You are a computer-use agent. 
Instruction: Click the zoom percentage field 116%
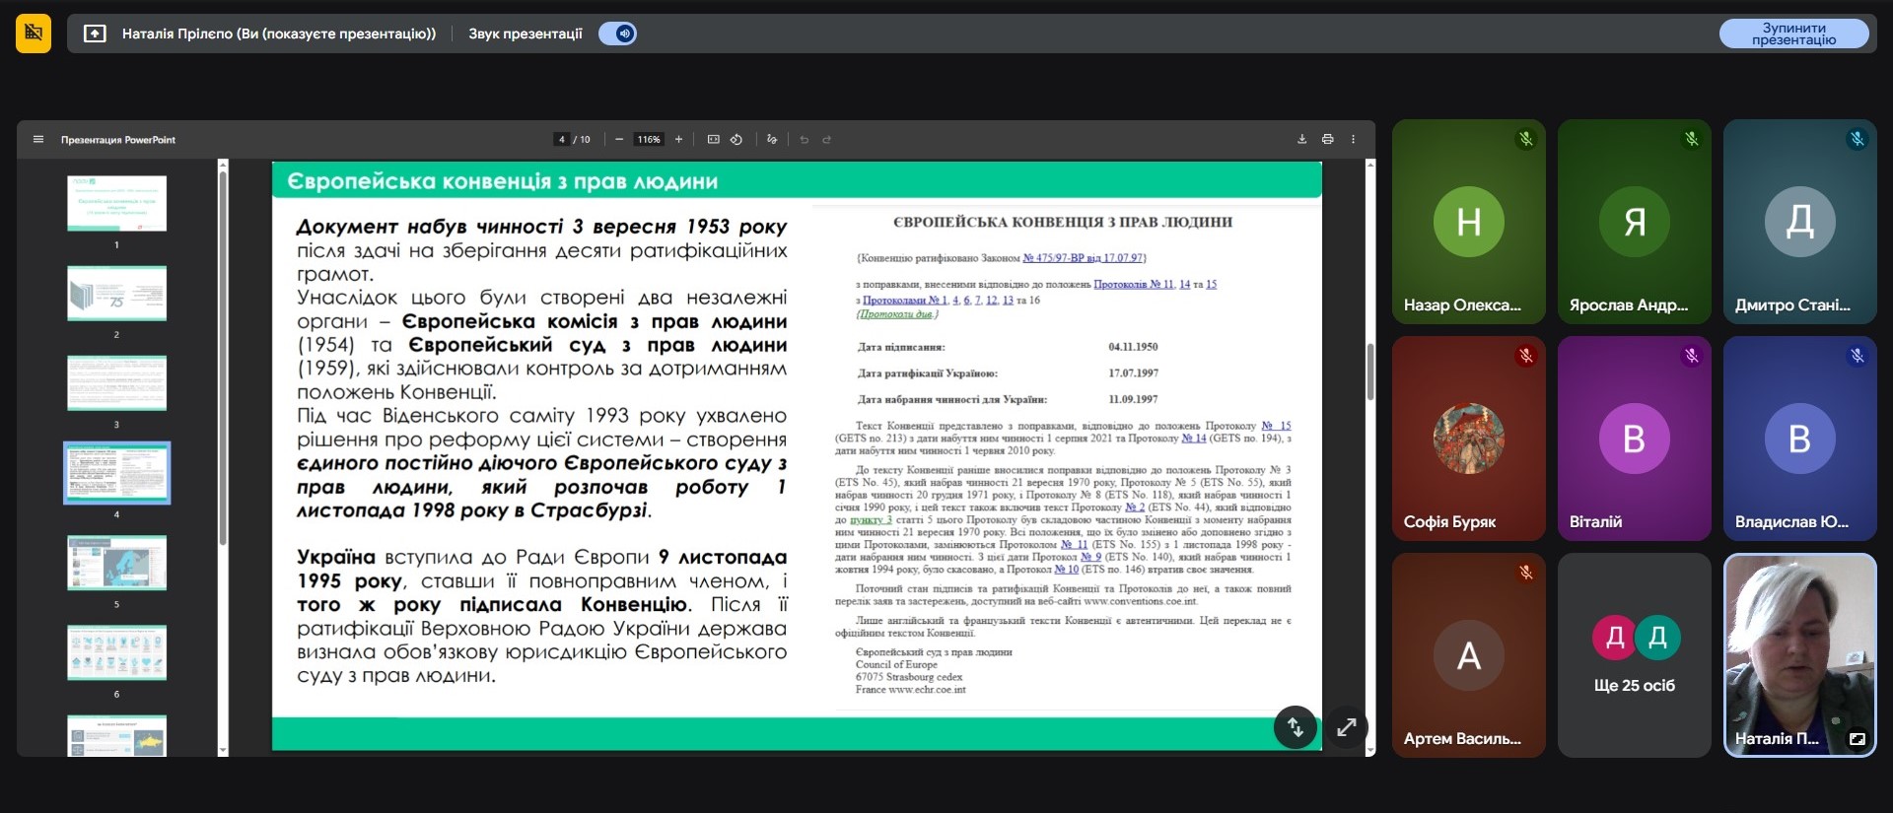point(649,140)
